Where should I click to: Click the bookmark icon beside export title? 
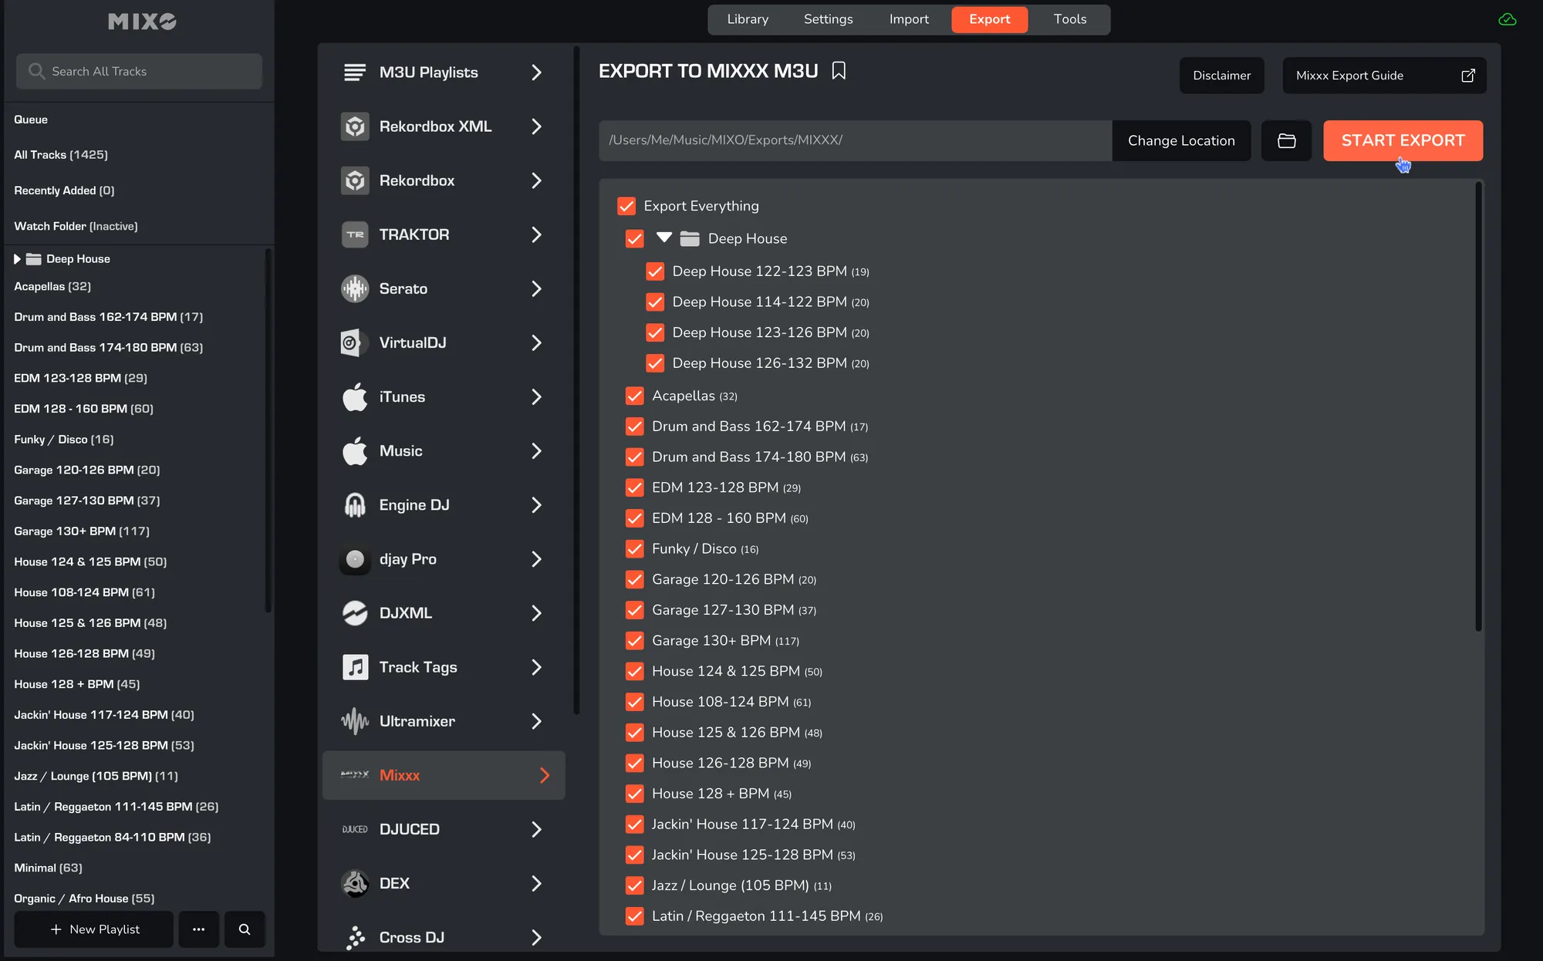[x=839, y=71]
